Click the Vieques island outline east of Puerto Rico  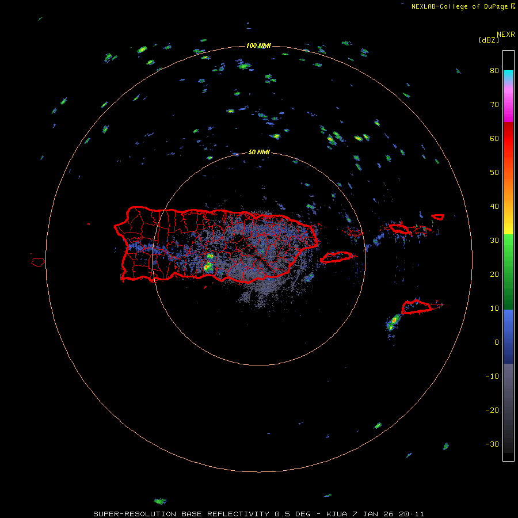[x=336, y=257]
